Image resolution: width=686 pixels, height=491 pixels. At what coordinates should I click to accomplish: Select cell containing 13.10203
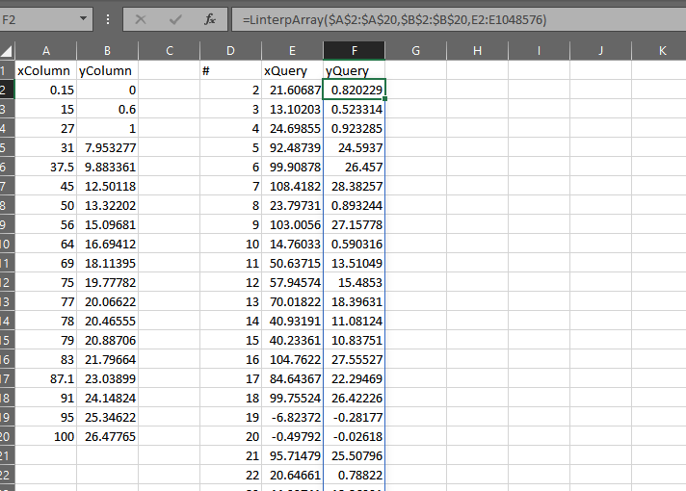[x=292, y=109]
